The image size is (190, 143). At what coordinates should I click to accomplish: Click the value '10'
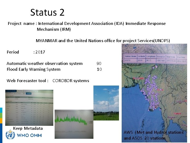click(99, 69)
